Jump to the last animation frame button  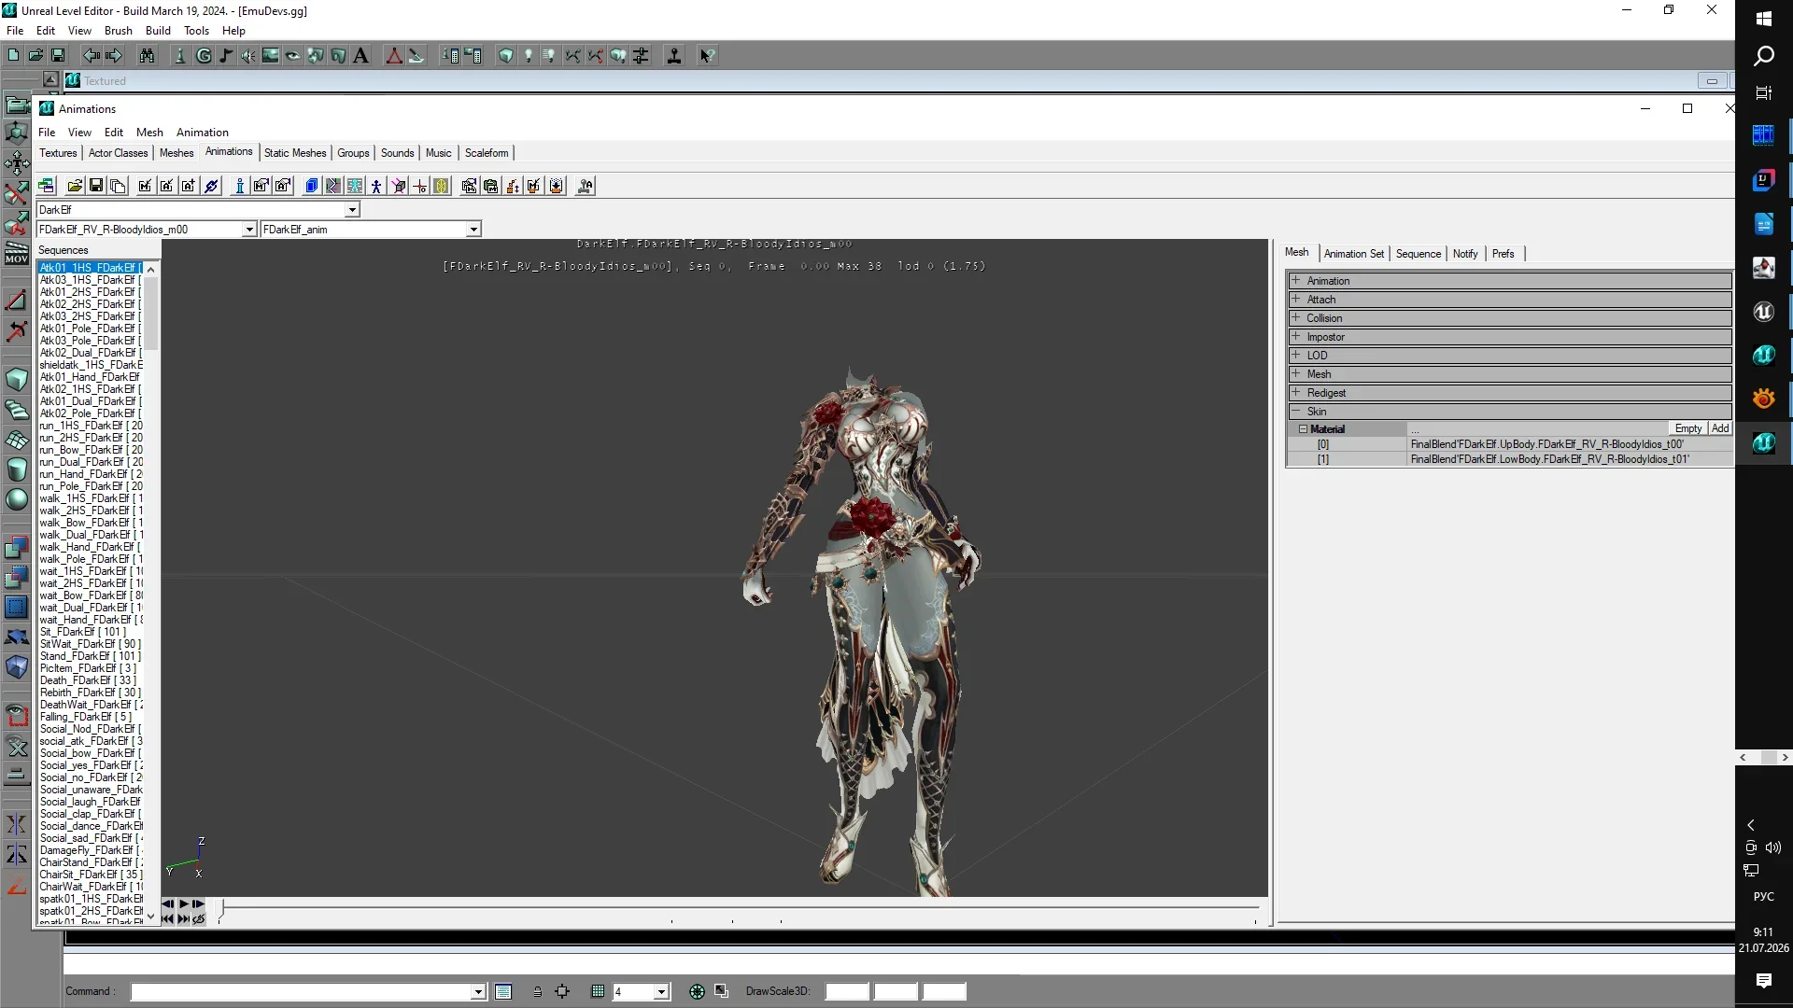(x=183, y=918)
